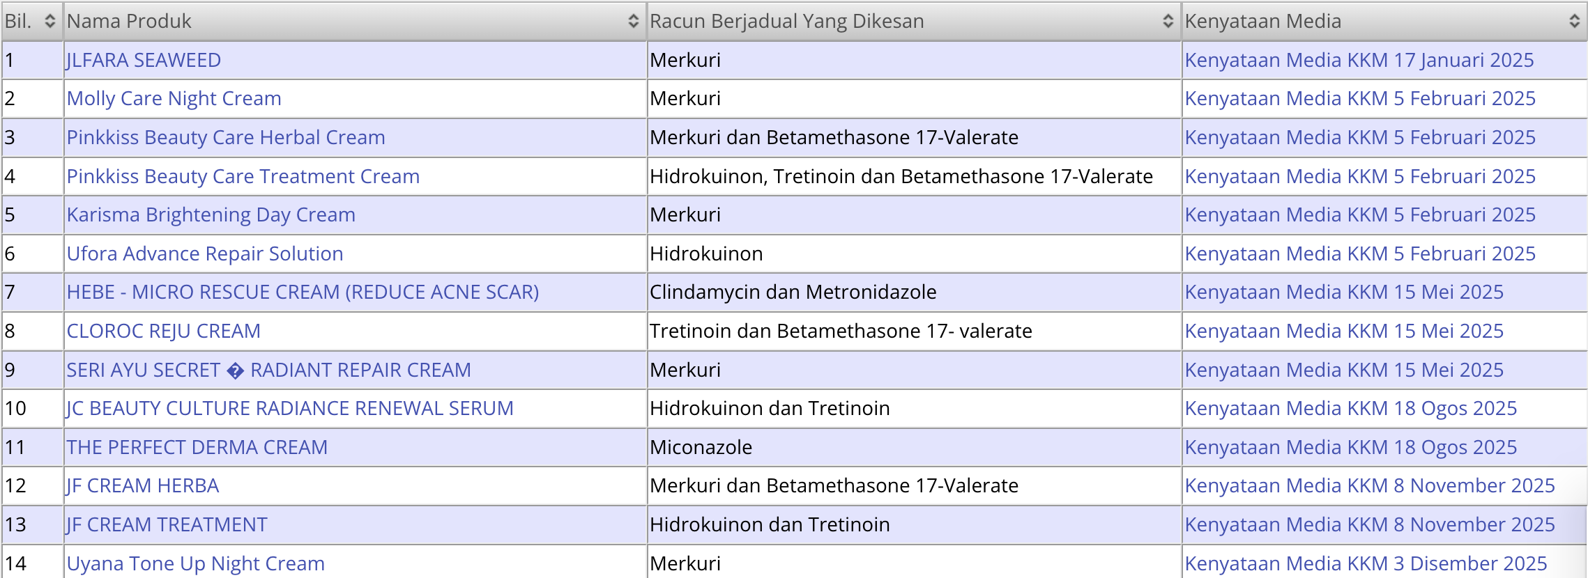Open JF CREAM TREATMENT product link
The image size is (1588, 578).
click(x=167, y=525)
